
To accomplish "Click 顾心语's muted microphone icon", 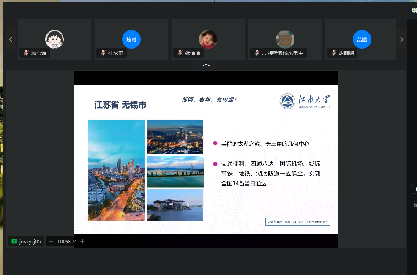I will click(x=26, y=53).
